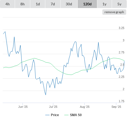The height and width of the screenshot is (122, 127).
Task: Click the green SMA 50 legend line marker
Action: click(x=66, y=115)
